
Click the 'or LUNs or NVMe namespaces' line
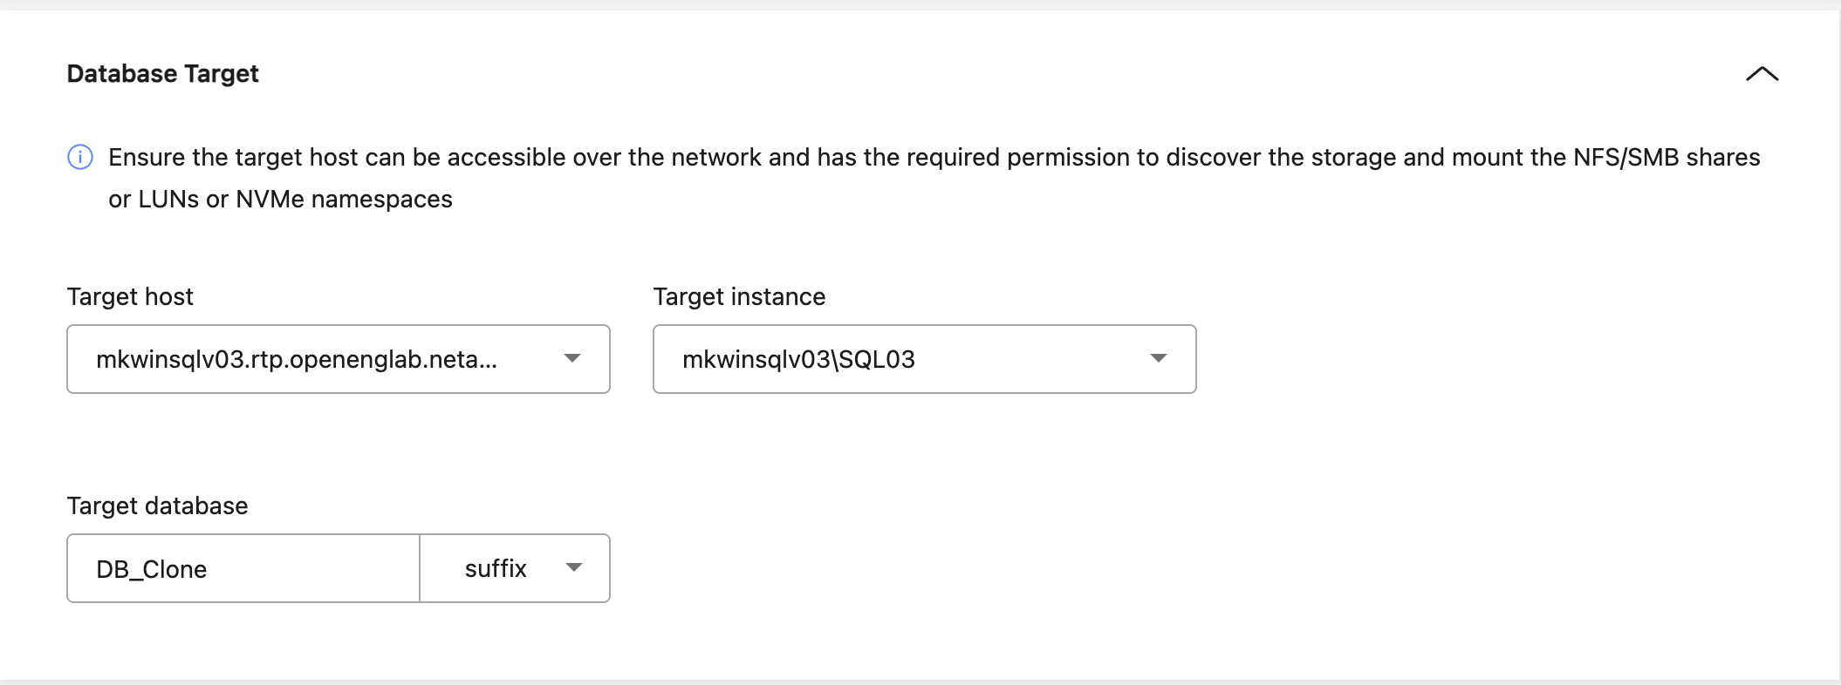[280, 200]
